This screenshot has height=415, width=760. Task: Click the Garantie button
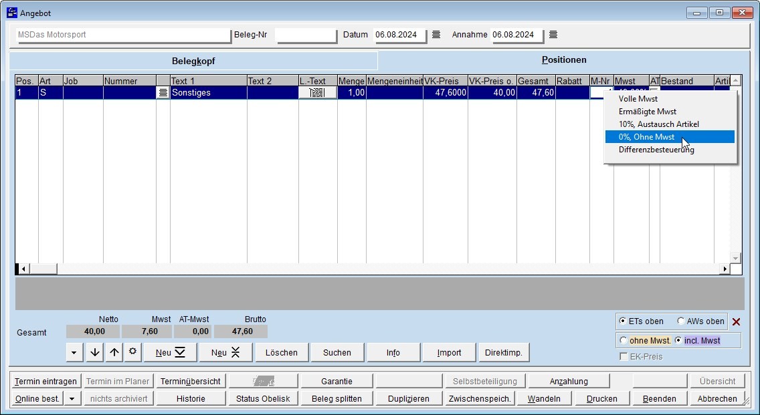tap(337, 382)
